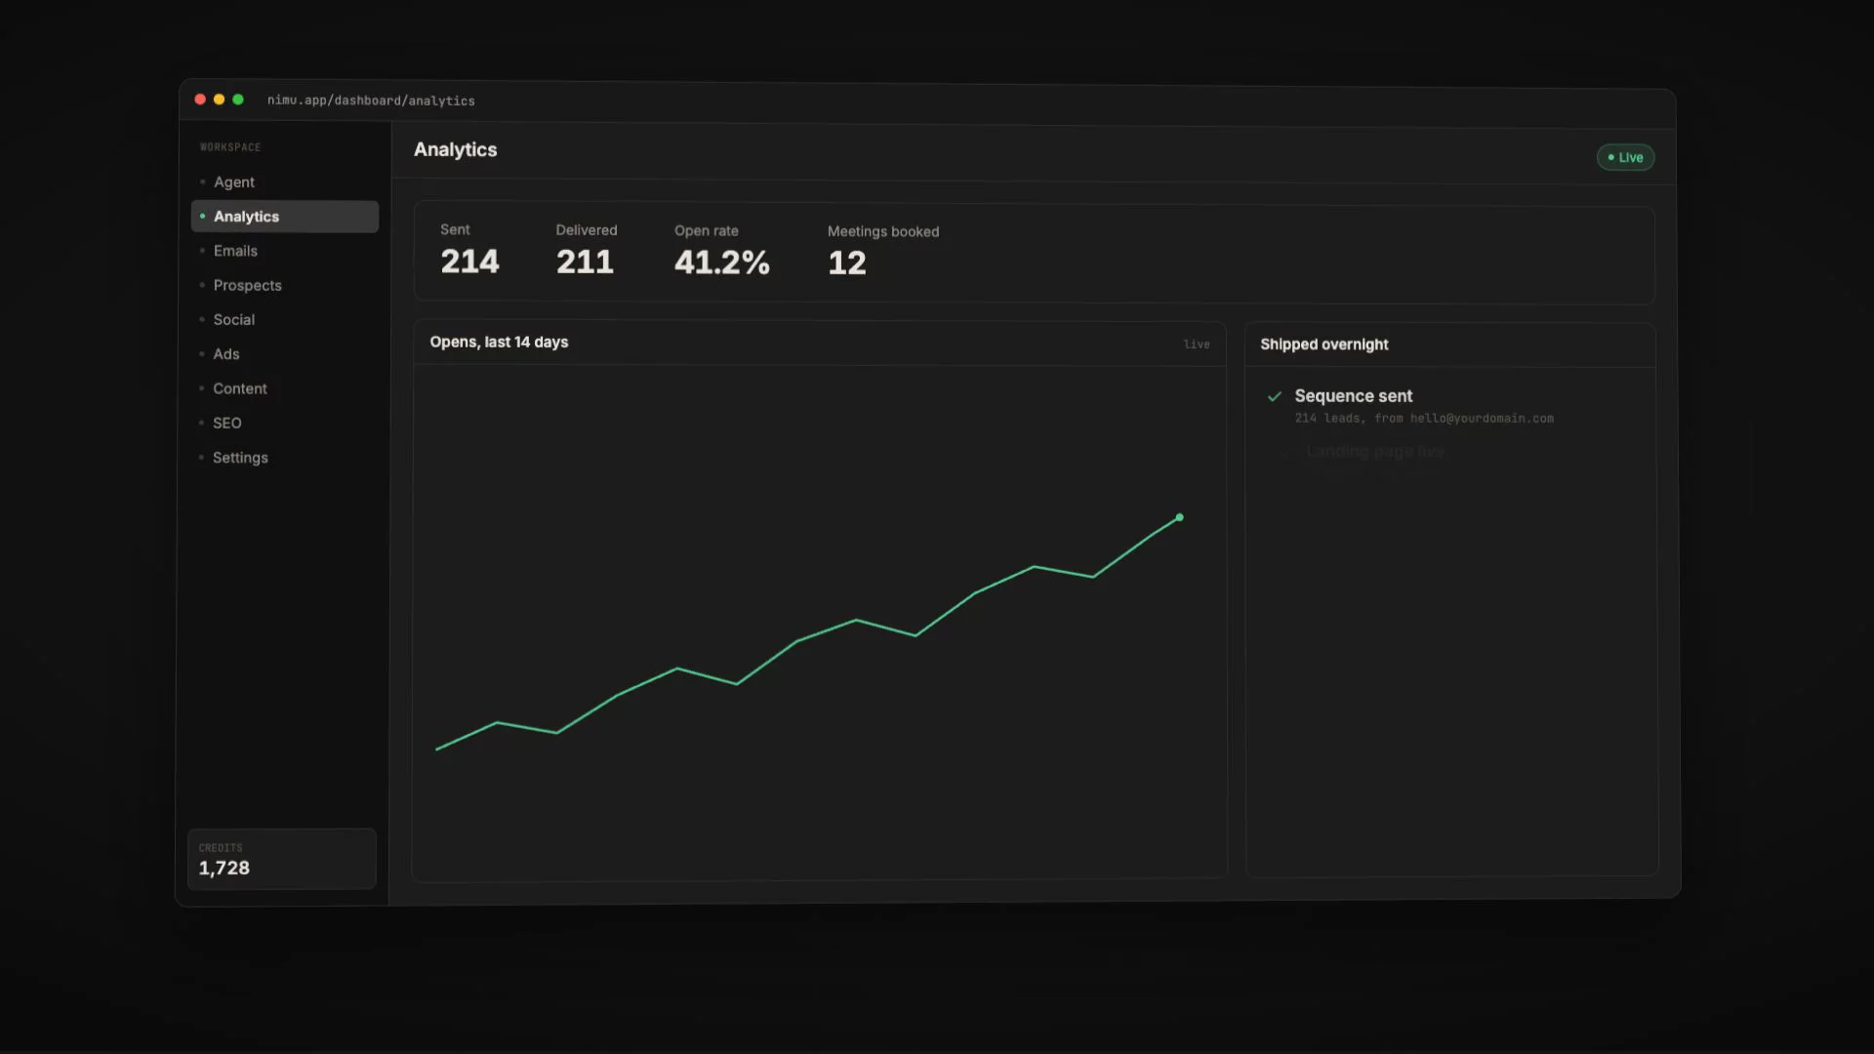Click the green maximize window dot

coord(238,100)
